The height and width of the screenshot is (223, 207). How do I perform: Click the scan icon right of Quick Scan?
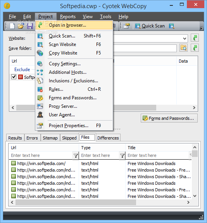click(x=171, y=26)
